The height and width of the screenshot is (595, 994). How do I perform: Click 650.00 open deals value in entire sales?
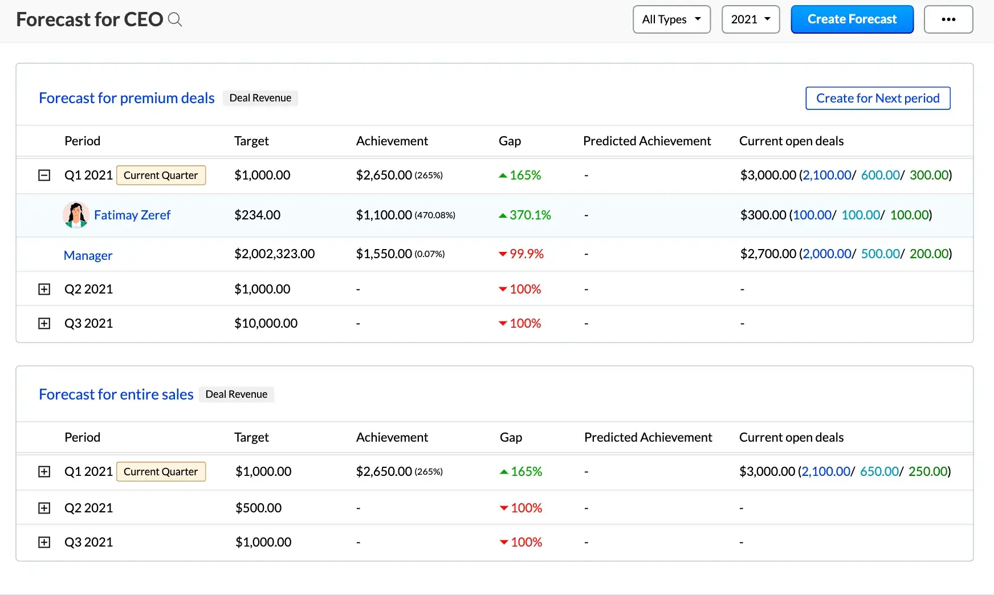(x=879, y=471)
